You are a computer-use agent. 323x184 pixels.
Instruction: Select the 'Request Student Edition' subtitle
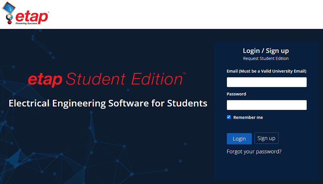coord(266,58)
